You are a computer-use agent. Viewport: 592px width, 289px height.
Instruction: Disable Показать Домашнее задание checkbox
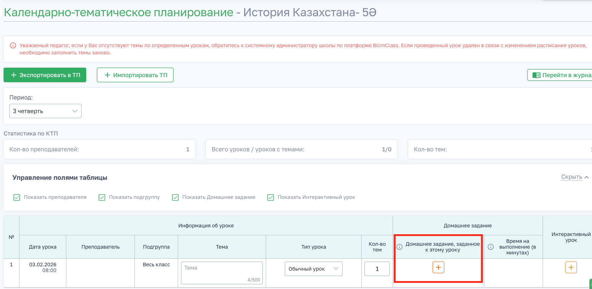[x=176, y=197]
